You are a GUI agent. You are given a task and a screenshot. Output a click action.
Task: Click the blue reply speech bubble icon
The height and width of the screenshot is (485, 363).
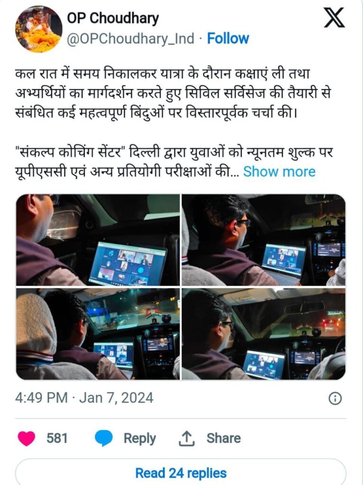tap(103, 438)
